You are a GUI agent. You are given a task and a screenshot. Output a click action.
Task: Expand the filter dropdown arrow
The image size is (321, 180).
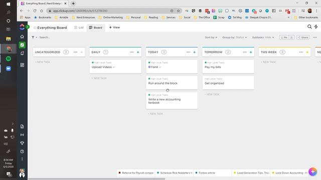[37, 37]
